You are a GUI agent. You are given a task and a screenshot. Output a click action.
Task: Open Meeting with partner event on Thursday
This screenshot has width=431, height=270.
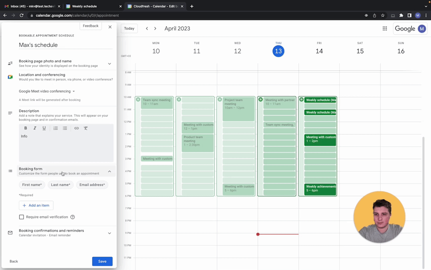tap(279, 102)
